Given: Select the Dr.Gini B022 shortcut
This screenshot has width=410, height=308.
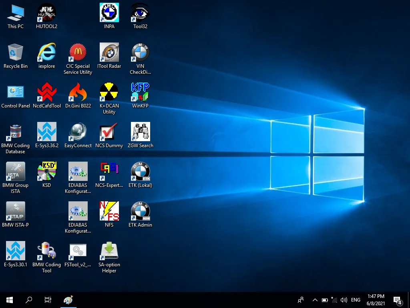Looking at the screenshot, I should [78, 92].
